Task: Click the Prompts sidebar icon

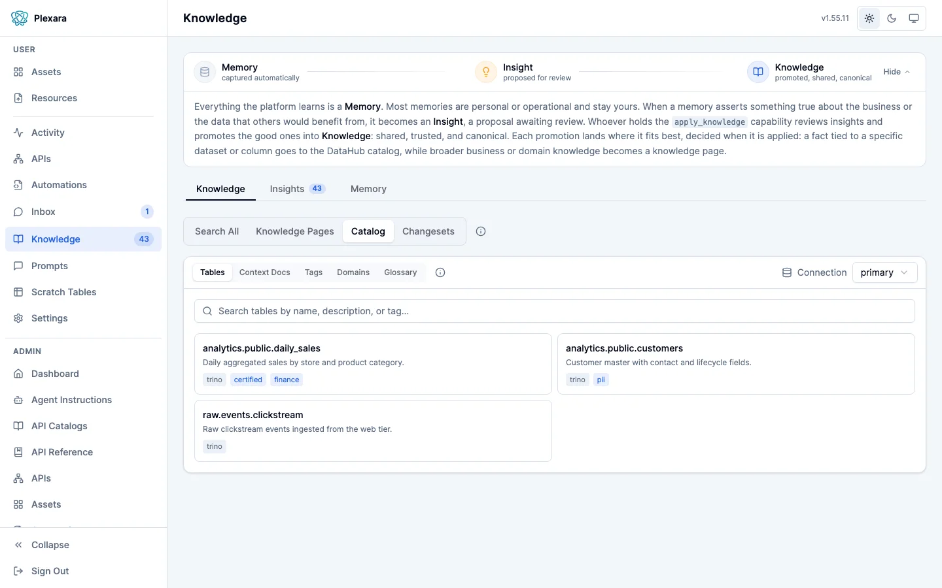Action: 18,266
